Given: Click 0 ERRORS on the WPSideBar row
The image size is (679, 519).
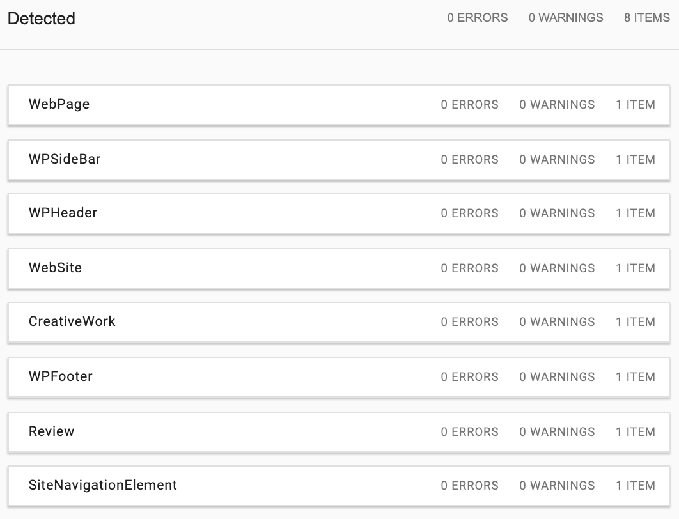Looking at the screenshot, I should click(x=469, y=160).
